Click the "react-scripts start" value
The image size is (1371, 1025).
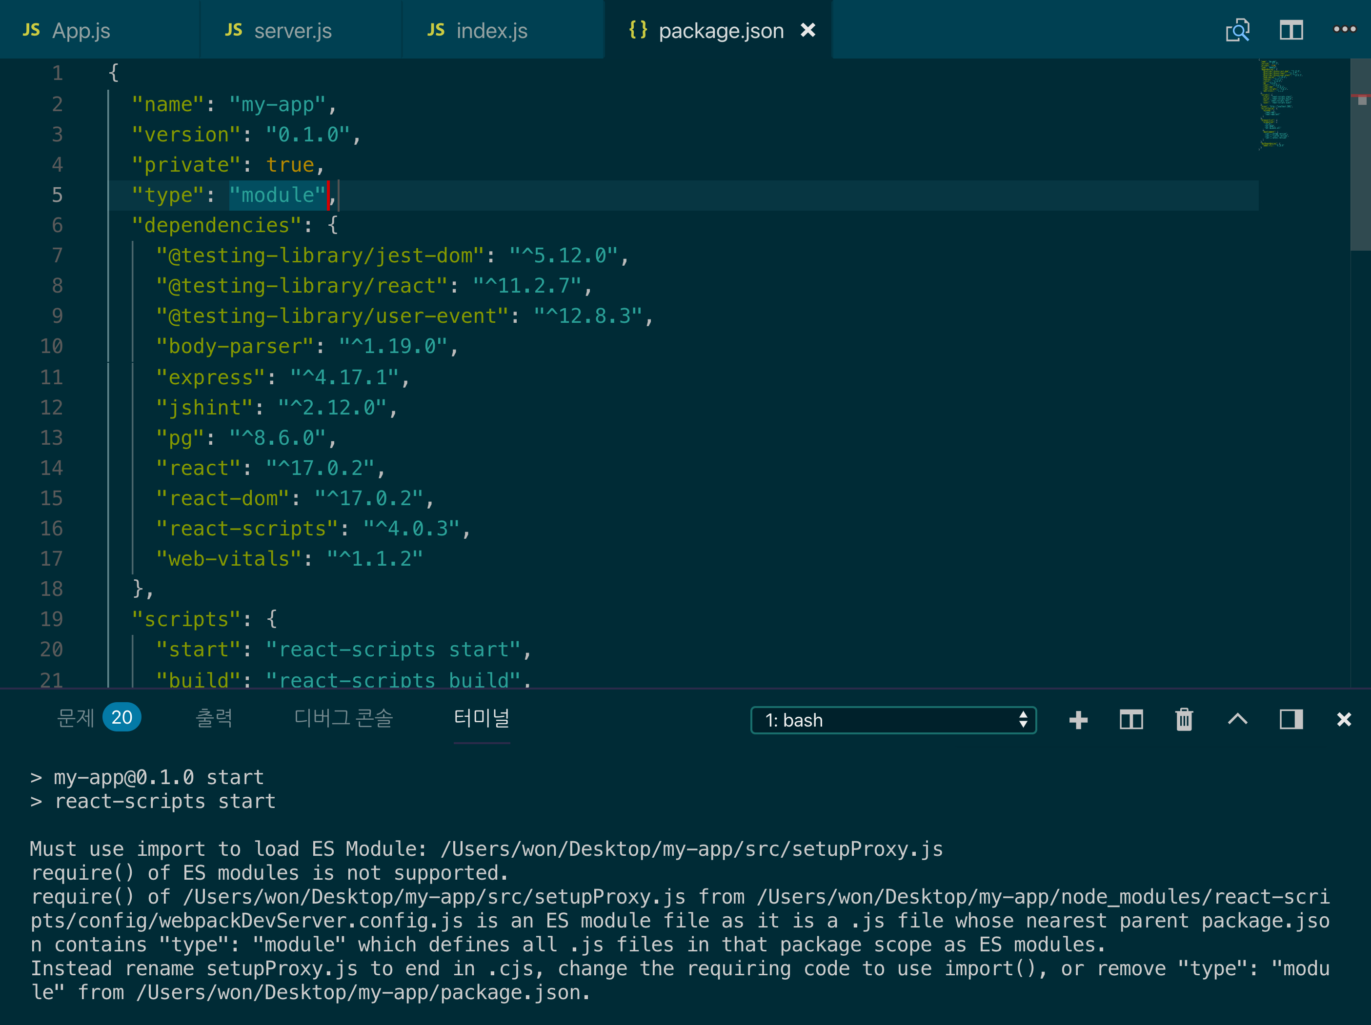coord(393,649)
